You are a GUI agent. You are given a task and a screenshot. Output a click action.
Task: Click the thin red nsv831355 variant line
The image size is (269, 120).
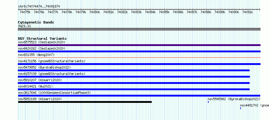139,58
